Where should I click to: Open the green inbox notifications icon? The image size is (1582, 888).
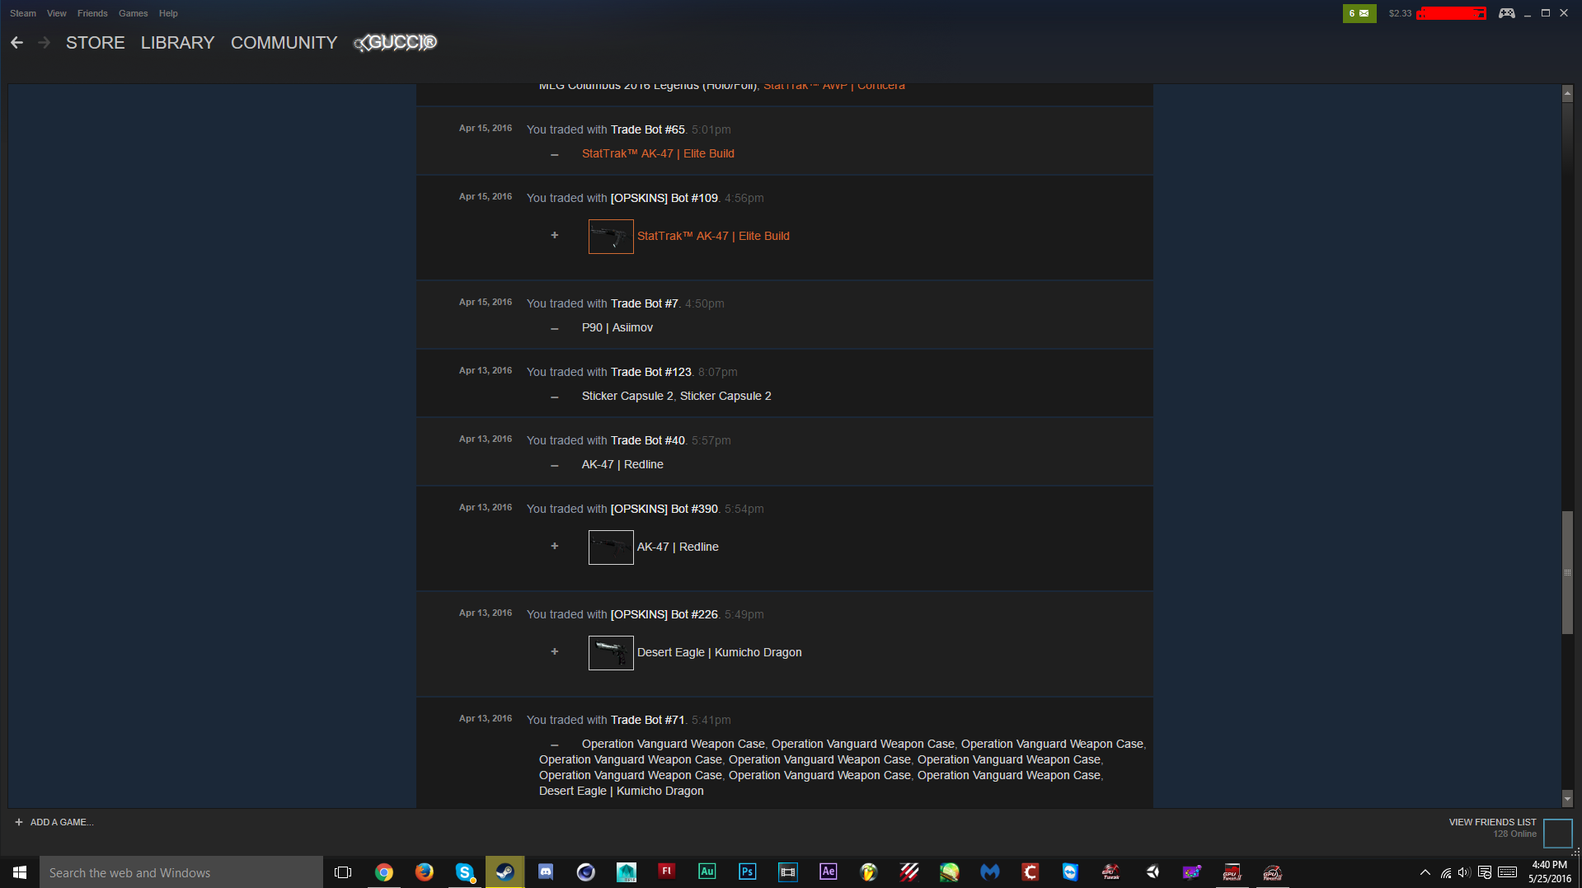click(x=1359, y=13)
